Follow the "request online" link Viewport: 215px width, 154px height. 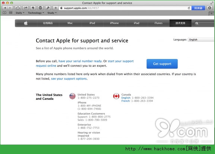click(x=46, y=66)
